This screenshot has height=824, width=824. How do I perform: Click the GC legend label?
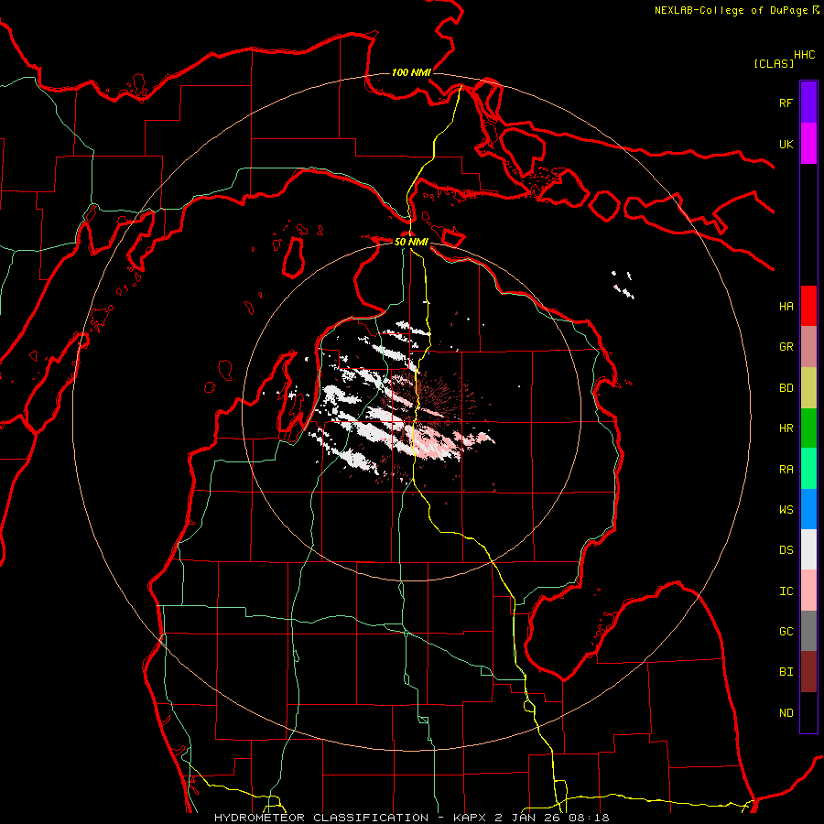786,632
